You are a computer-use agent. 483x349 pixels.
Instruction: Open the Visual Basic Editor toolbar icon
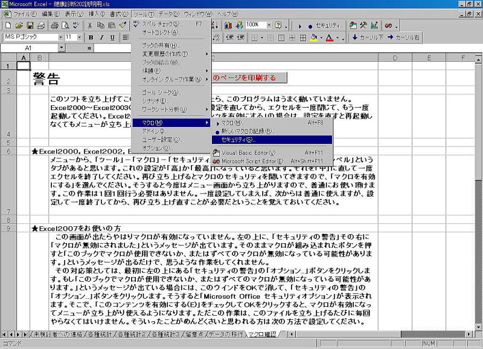pyautogui.click(x=353, y=25)
